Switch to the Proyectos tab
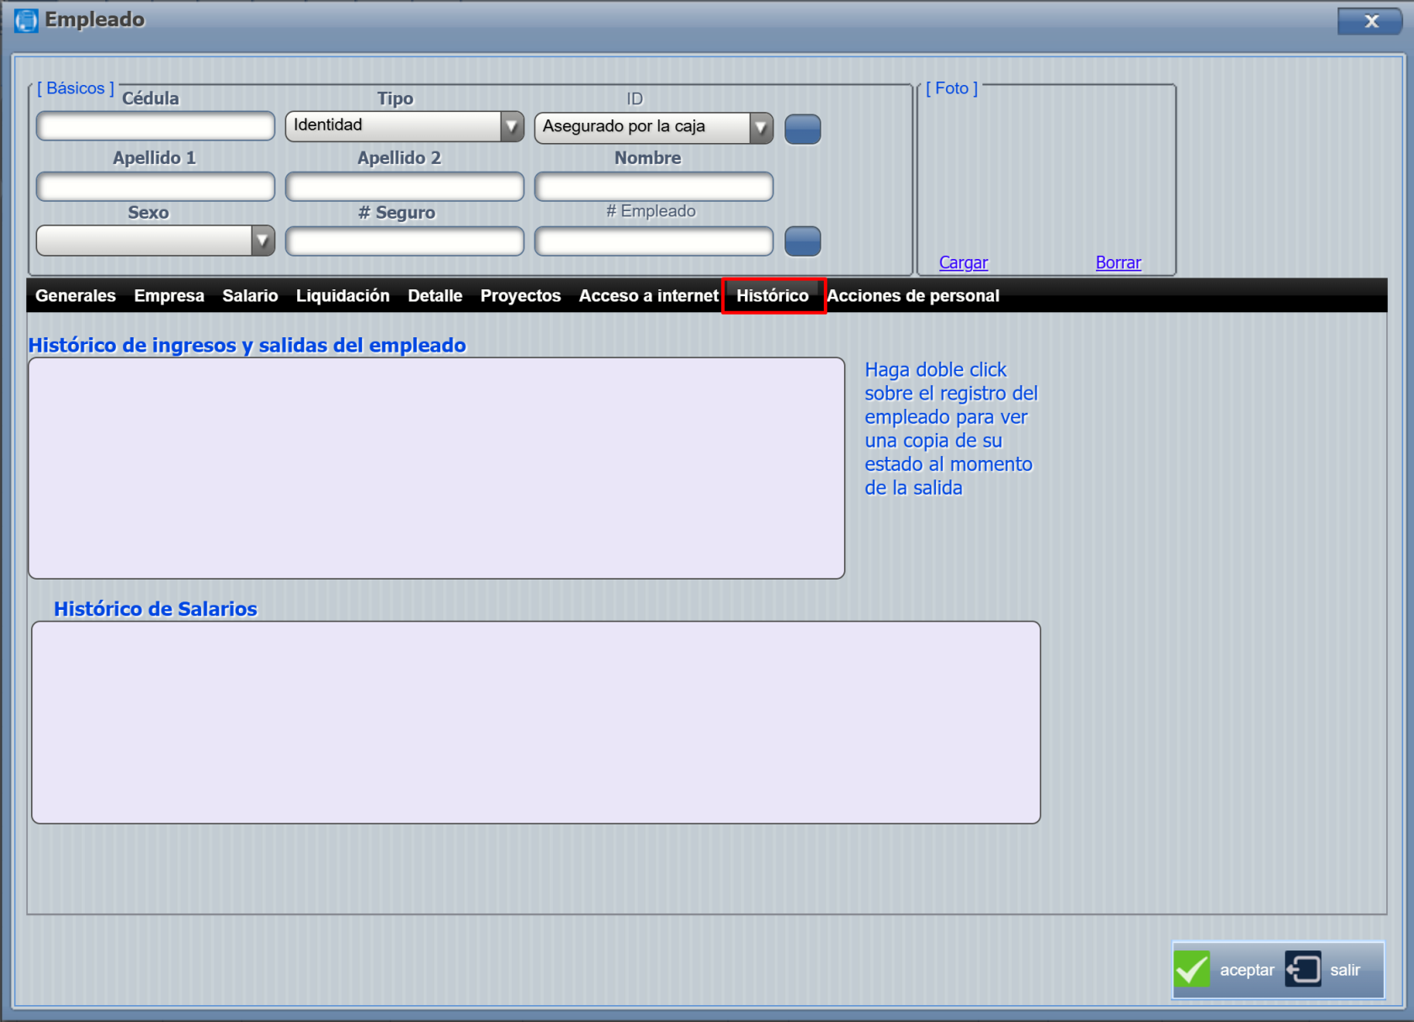 [520, 295]
